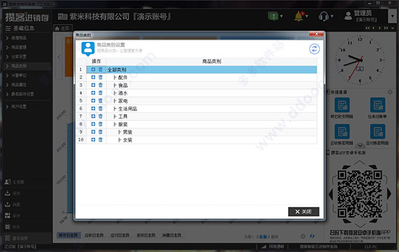The image size is (399, 252).
Task: Open 应收账款明细 shortcut icon
Action: click(342, 132)
